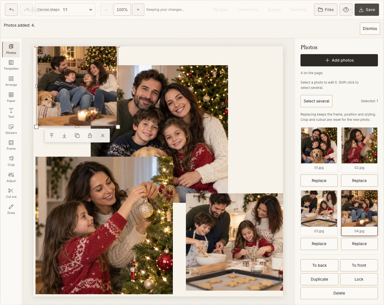Click the zoom in plus button

[138, 10]
